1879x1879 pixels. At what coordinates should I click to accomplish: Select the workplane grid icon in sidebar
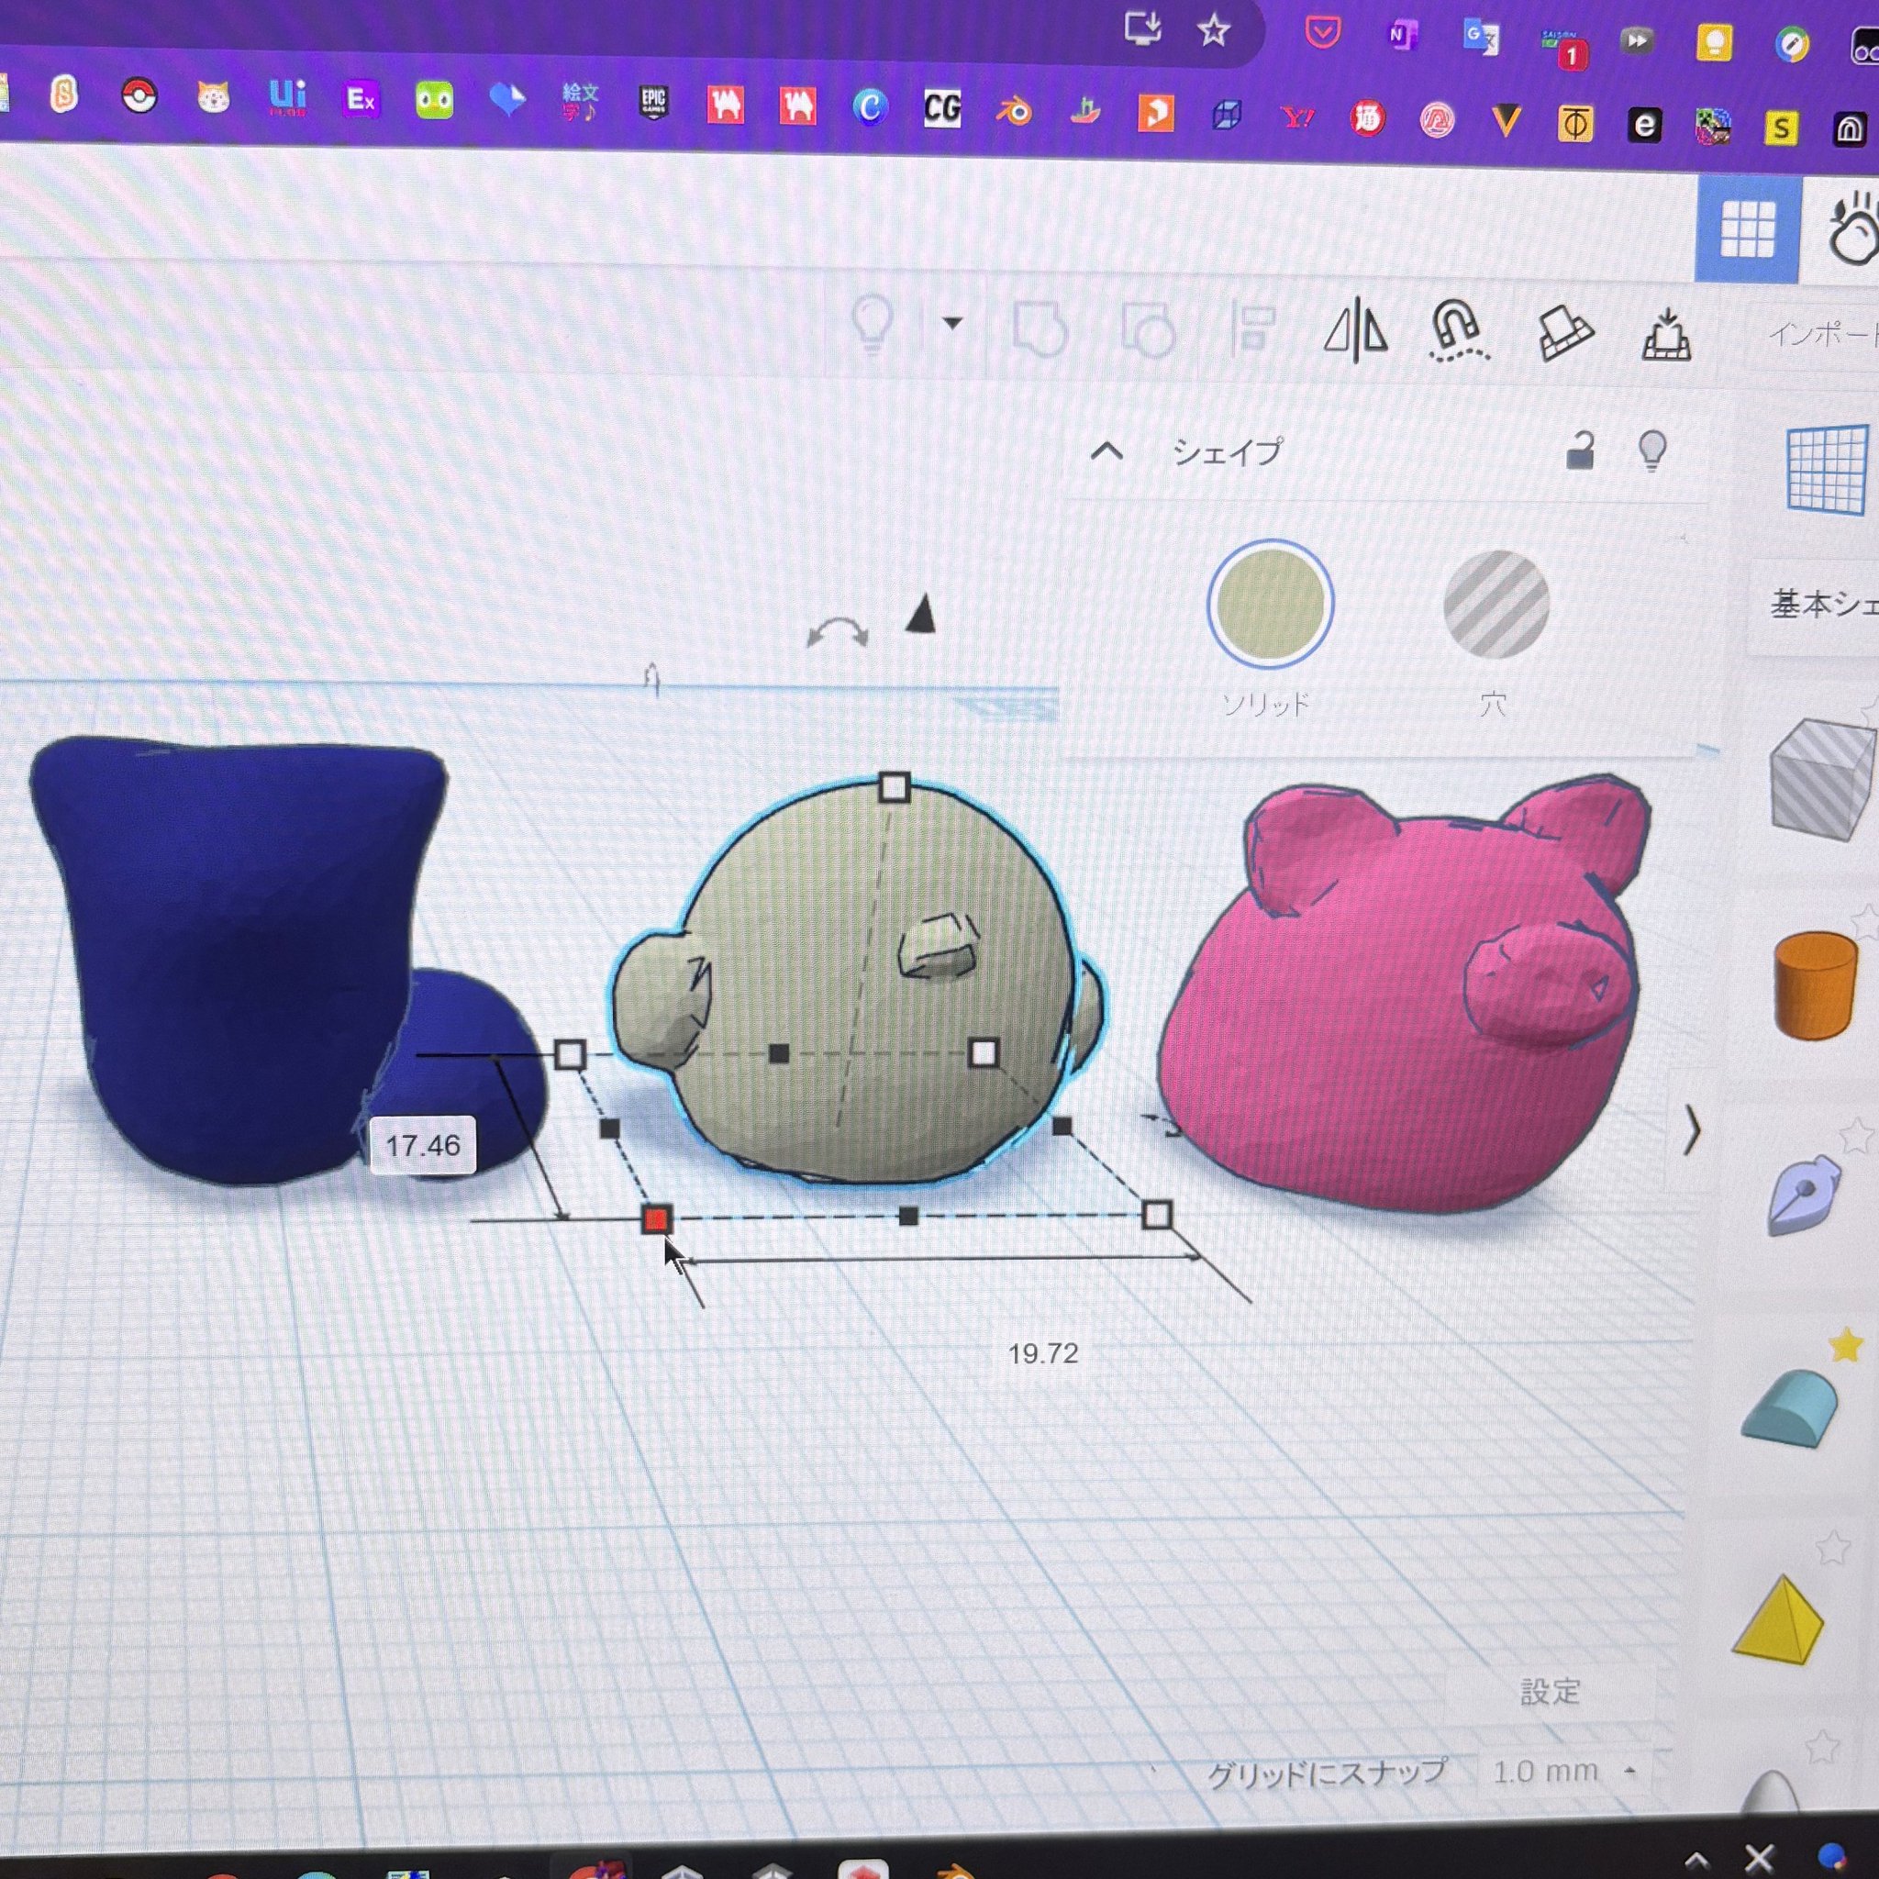(1826, 470)
